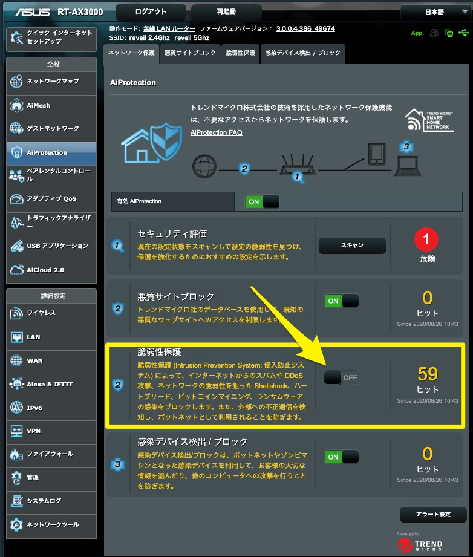Click the セキュリティ評価 heading text
The image size is (473, 557).
(x=172, y=233)
